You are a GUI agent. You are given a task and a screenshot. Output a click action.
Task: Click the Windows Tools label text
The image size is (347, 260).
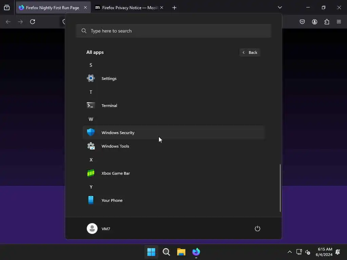115,146
